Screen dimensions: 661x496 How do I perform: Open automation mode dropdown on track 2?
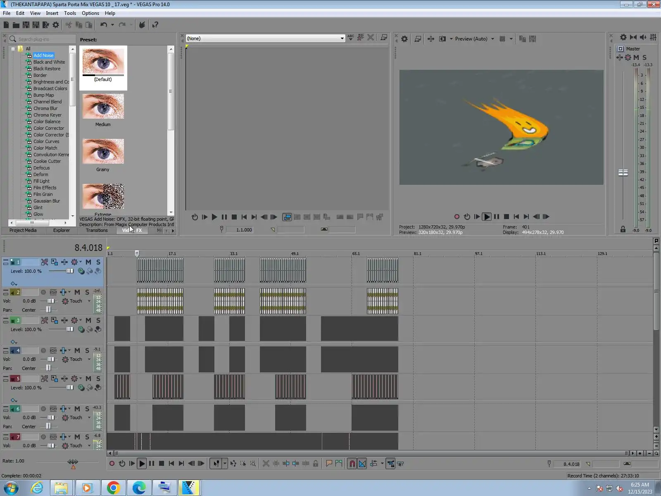coord(89,301)
